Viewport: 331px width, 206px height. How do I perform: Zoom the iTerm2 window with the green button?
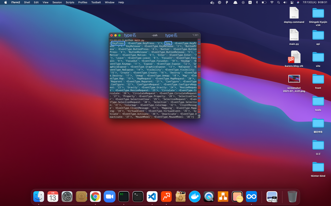(x=119, y=35)
